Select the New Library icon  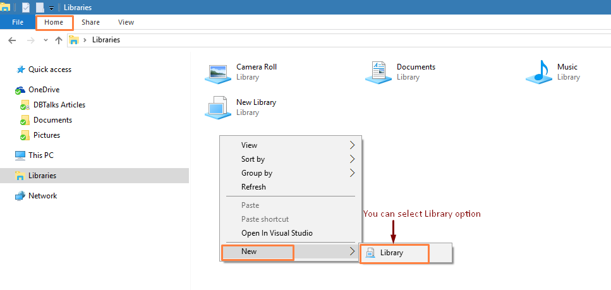click(218, 107)
